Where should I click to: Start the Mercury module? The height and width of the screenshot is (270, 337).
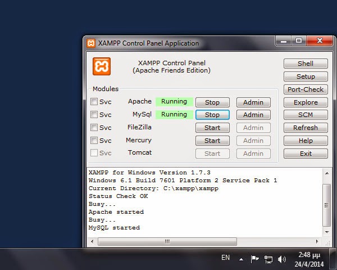[212, 141]
